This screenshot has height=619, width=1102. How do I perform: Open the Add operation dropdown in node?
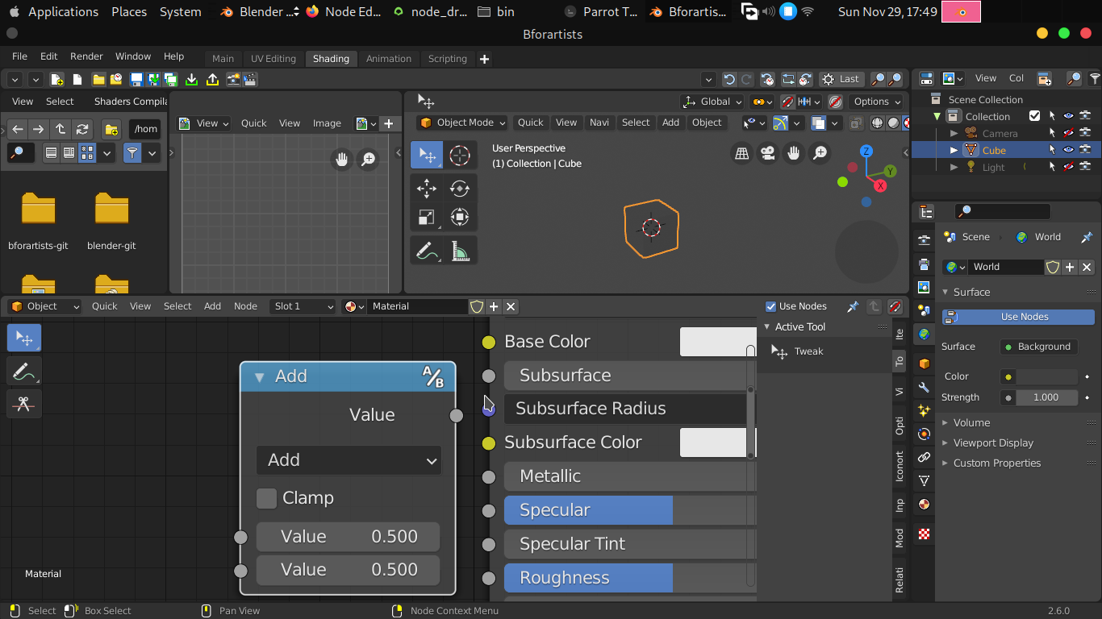tap(349, 460)
